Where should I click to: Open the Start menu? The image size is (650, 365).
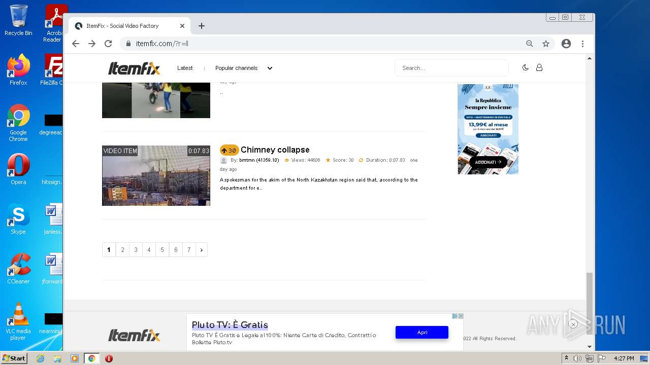14,358
